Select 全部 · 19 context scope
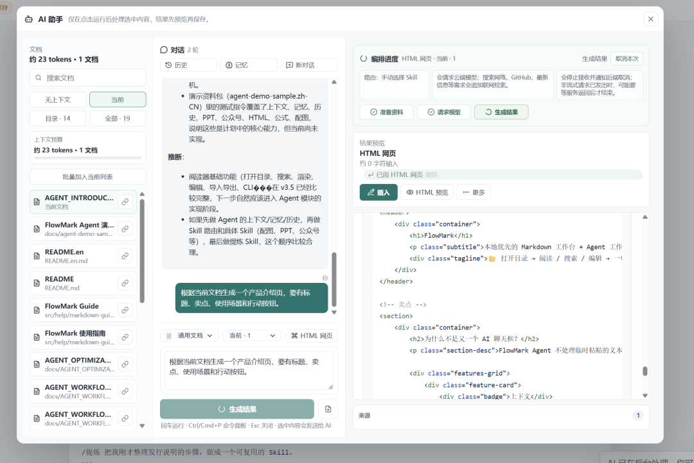The width and height of the screenshot is (694, 463). (118, 119)
